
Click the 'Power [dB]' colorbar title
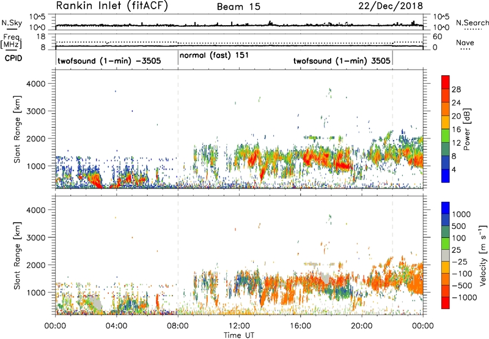pyautogui.click(x=466, y=129)
